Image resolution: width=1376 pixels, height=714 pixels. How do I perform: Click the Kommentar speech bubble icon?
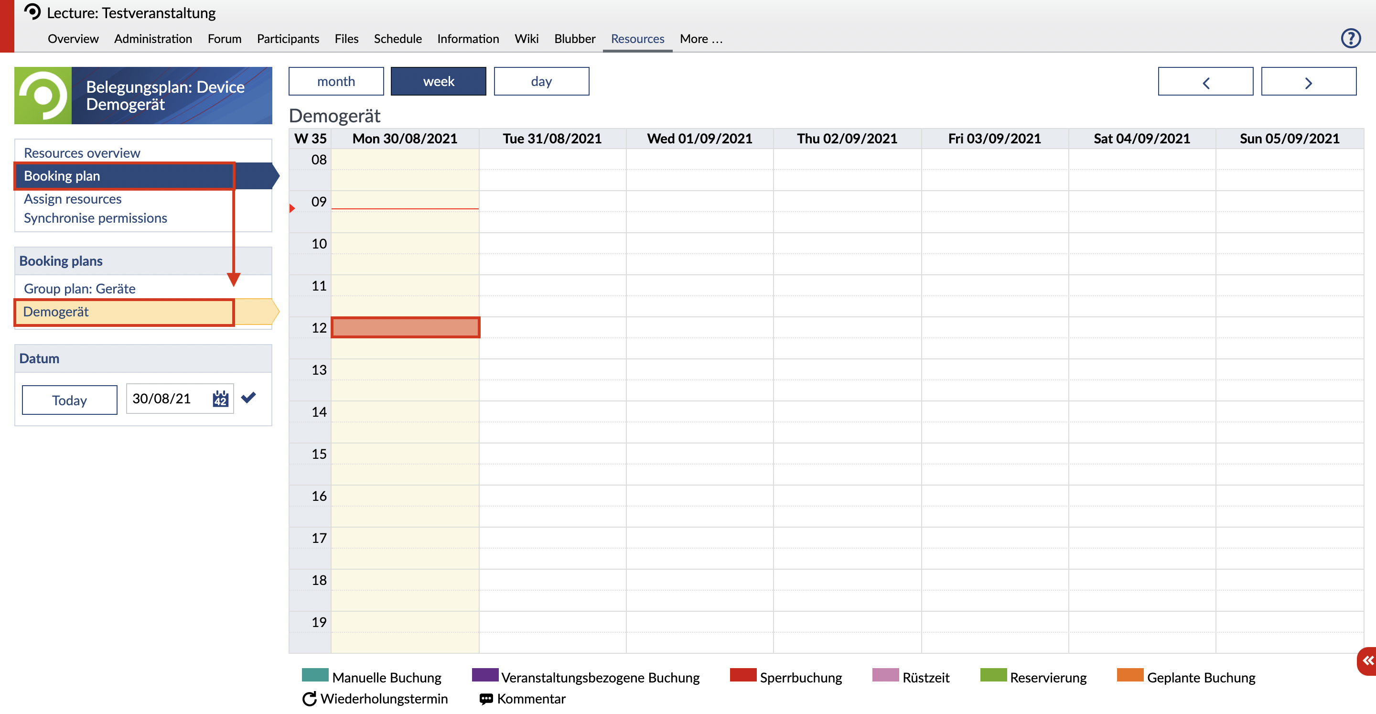pos(486,699)
